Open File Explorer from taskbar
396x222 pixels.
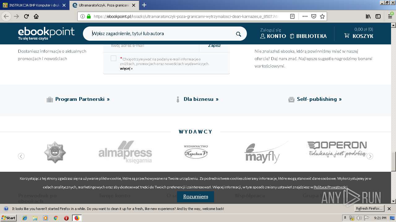tap(35, 218)
